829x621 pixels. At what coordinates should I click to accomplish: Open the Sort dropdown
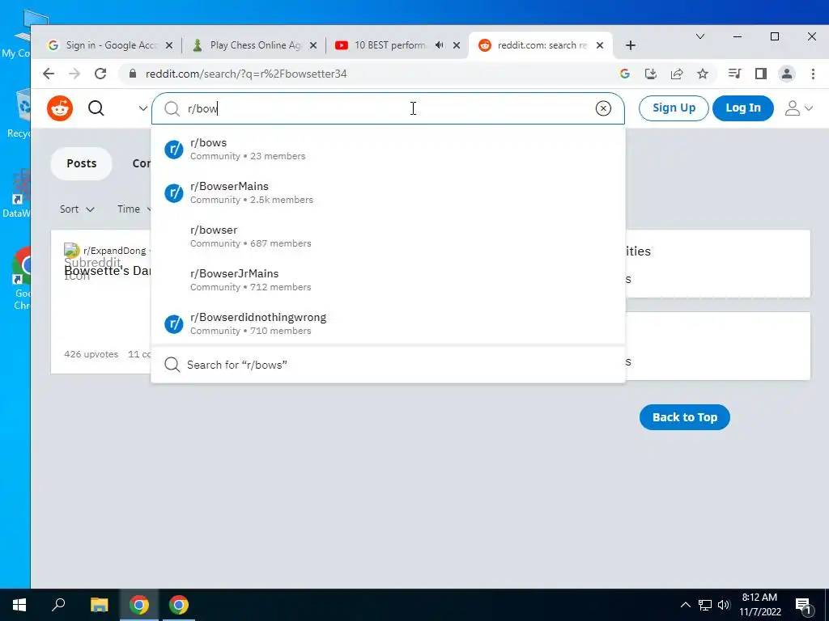click(x=77, y=209)
